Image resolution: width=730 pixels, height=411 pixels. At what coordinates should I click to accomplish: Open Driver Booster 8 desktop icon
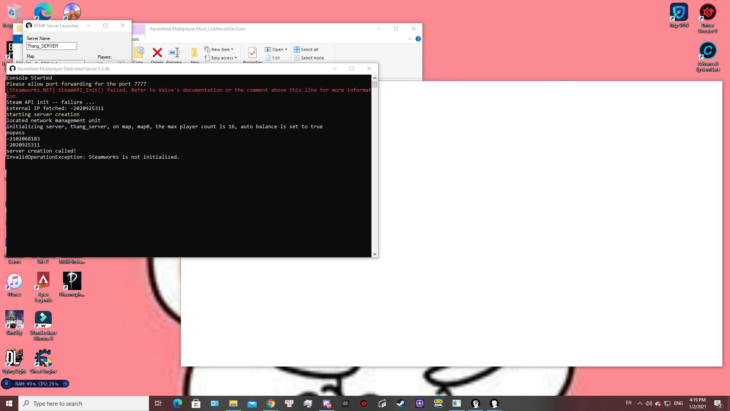point(708,18)
